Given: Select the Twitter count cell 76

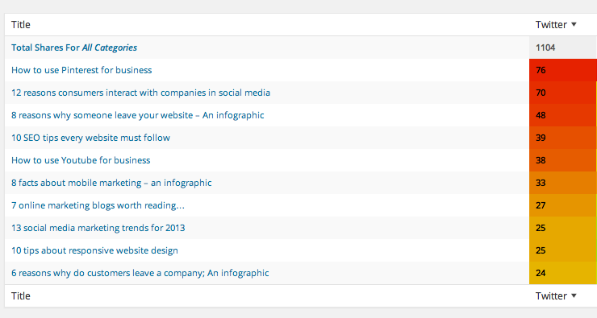Looking at the screenshot, I should click(x=563, y=70).
